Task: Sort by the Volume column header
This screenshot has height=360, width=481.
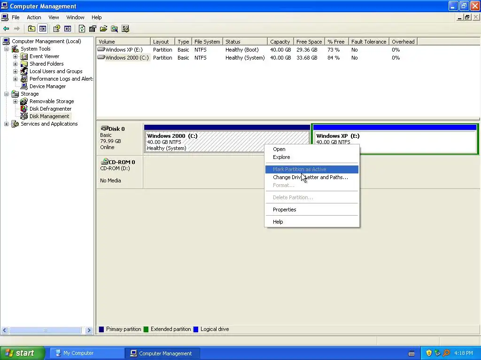Action: [x=124, y=42]
